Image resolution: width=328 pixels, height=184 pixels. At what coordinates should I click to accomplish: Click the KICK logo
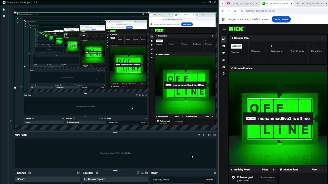238,29
